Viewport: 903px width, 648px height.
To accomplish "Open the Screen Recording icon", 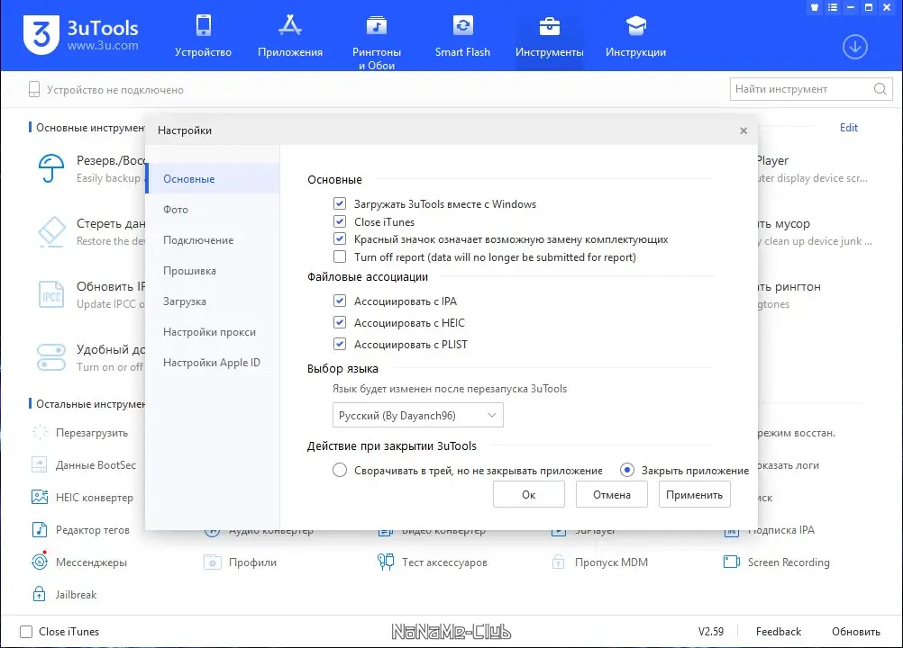I will (x=732, y=562).
